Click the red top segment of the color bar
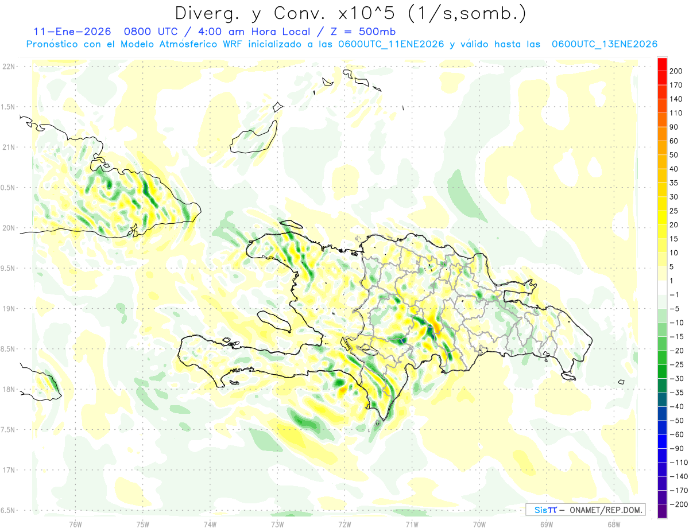689x532 pixels. tap(663, 64)
